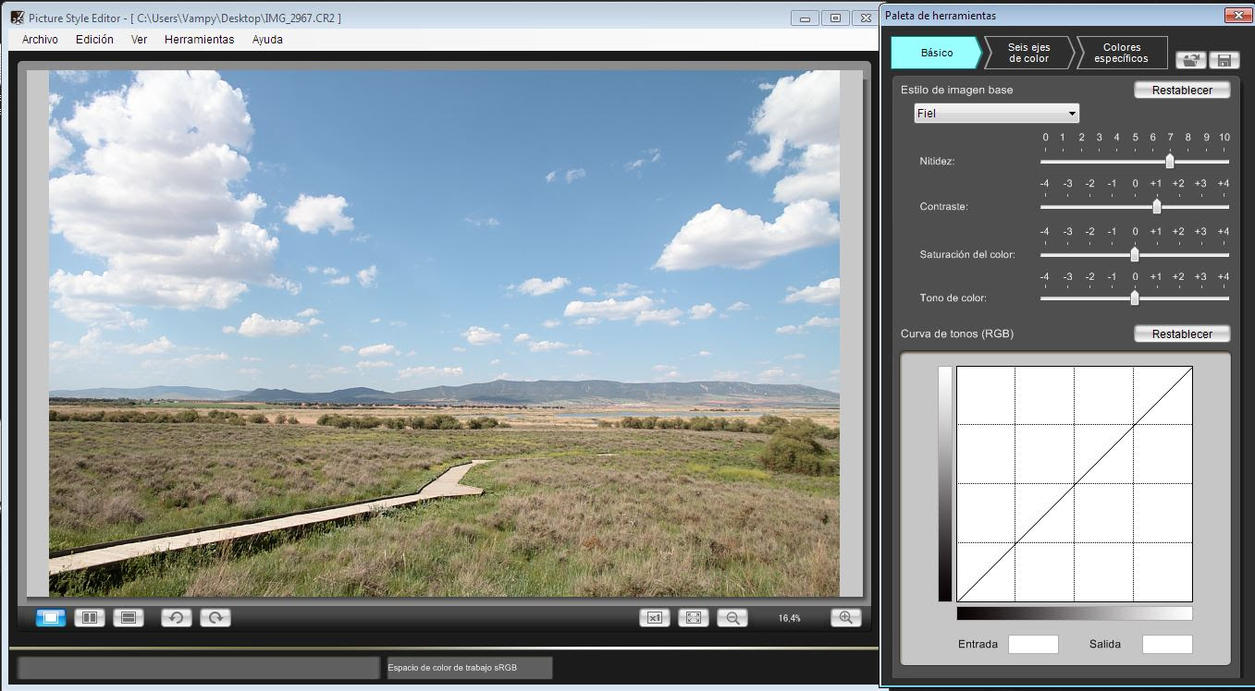Click the center of the tone curve graph

point(1075,484)
